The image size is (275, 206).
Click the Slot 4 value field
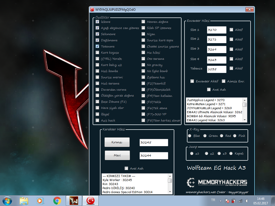pyautogui.click(x=217, y=60)
